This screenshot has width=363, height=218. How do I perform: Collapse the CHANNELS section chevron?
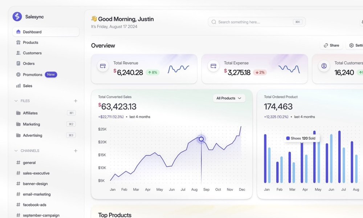(16, 150)
